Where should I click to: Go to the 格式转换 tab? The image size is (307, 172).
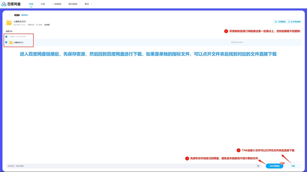click(x=73, y=4)
